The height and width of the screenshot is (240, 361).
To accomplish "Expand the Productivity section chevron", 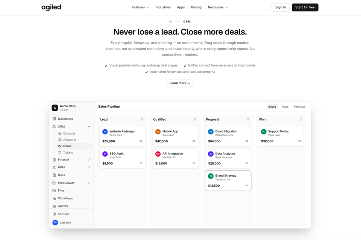I will click(x=89, y=183).
